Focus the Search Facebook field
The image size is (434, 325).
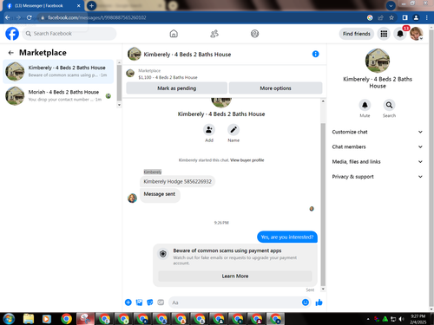[x=69, y=34]
